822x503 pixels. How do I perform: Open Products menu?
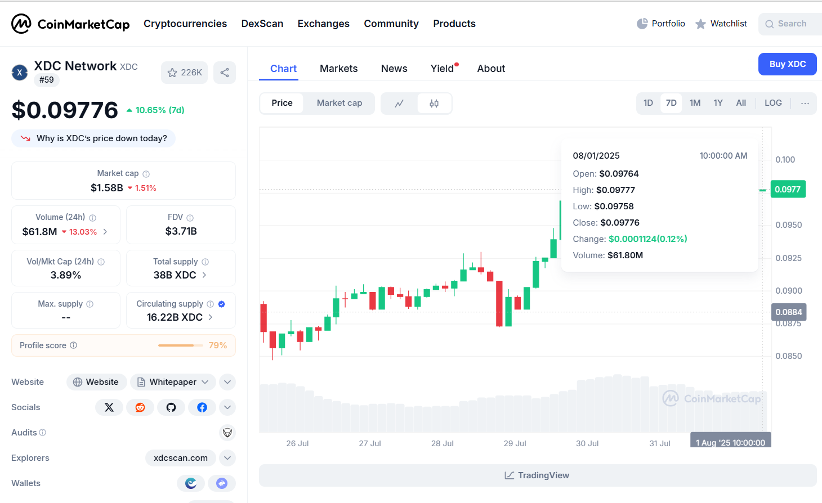click(454, 24)
